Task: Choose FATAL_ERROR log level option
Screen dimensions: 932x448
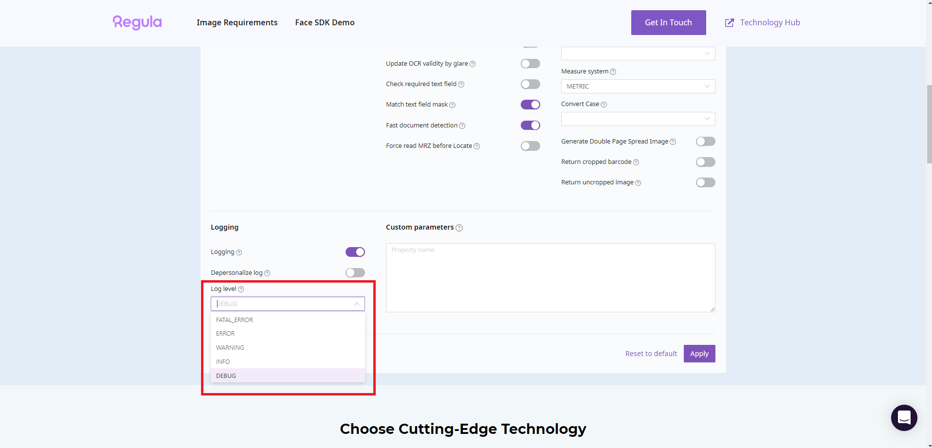Action: point(235,320)
